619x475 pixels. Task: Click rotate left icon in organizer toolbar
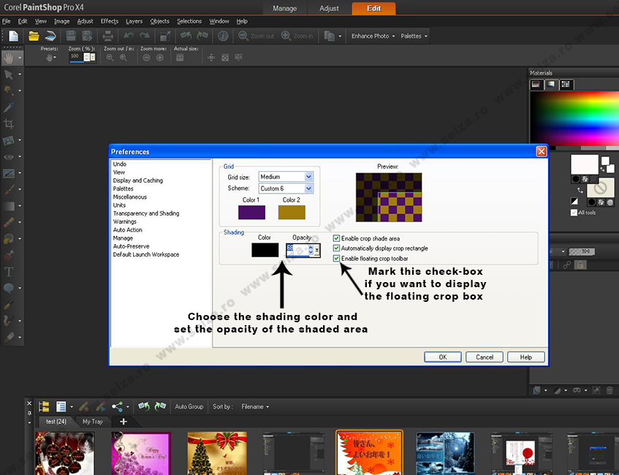(x=144, y=406)
